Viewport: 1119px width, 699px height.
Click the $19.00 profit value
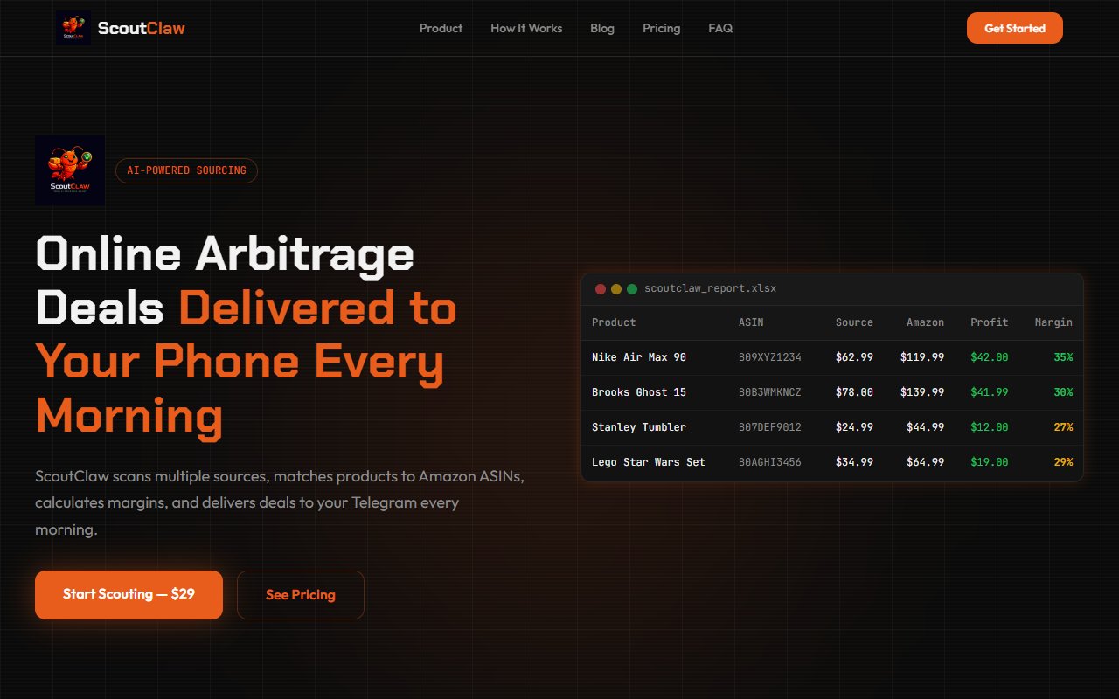[989, 462]
